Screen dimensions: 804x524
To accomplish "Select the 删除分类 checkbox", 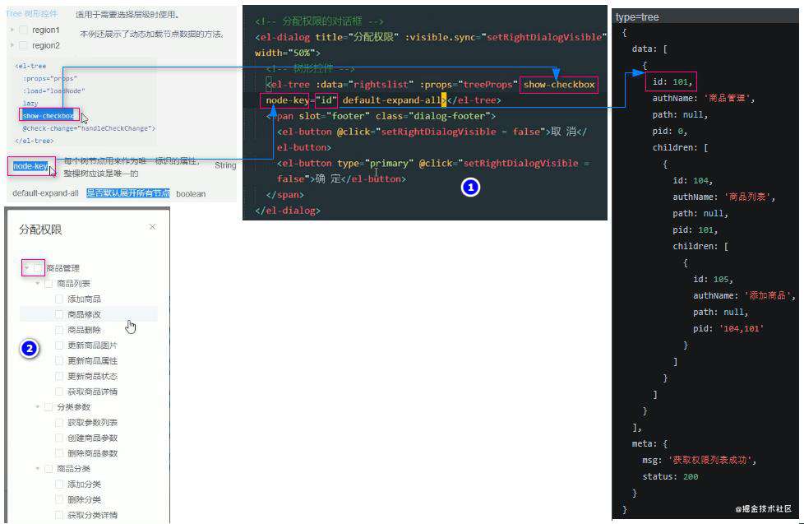I will pos(59,499).
